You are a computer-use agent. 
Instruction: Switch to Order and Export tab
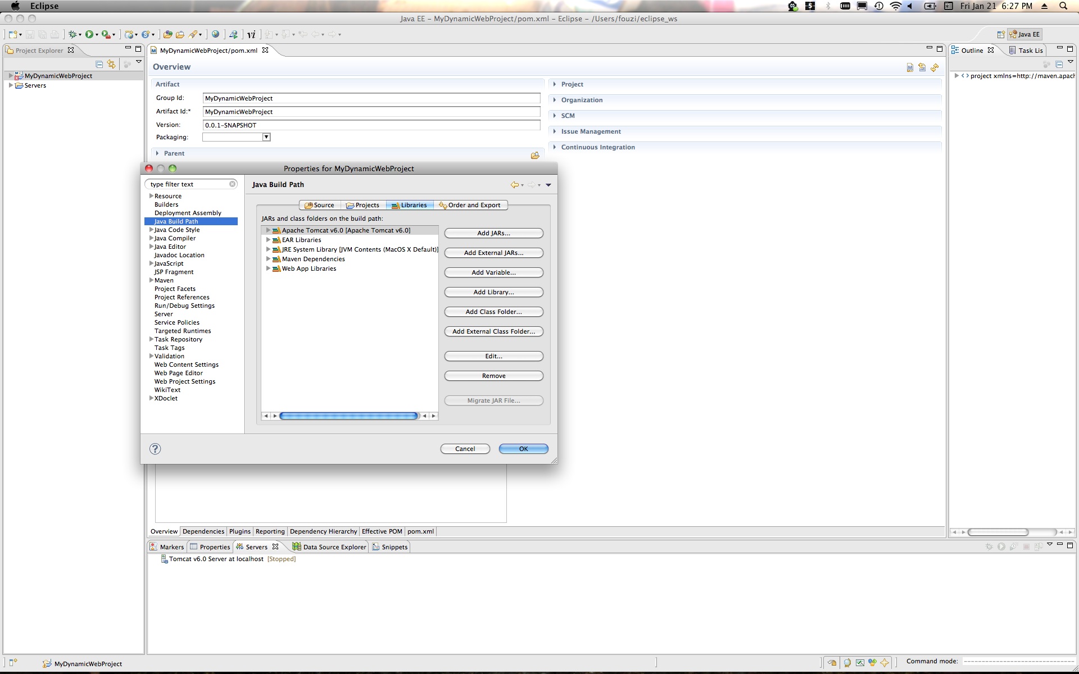pyautogui.click(x=470, y=205)
